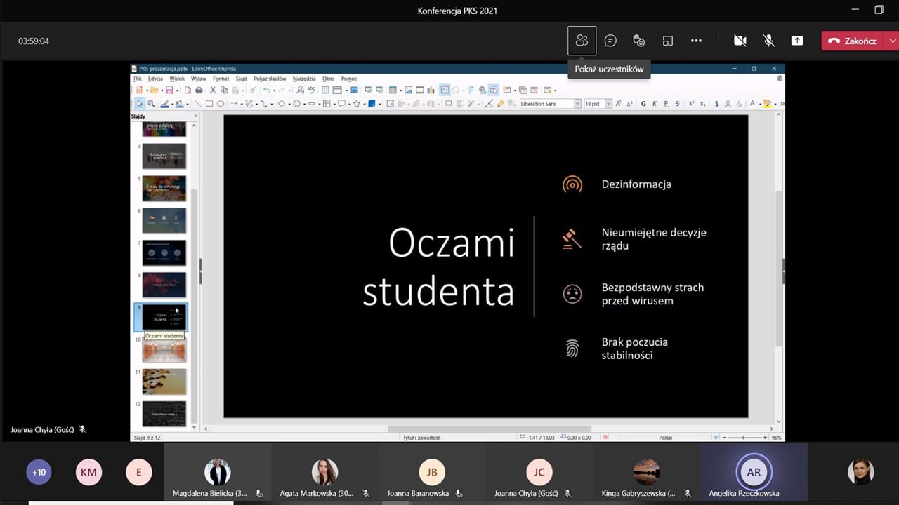Image resolution: width=899 pixels, height=505 pixels.
Task: Open the Teams meeting chat
Action: 610,41
